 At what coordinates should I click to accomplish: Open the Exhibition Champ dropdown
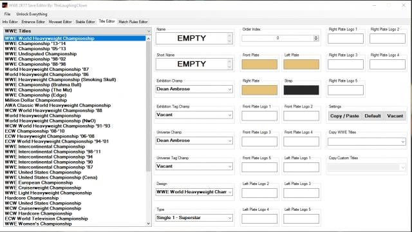[x=194, y=89]
